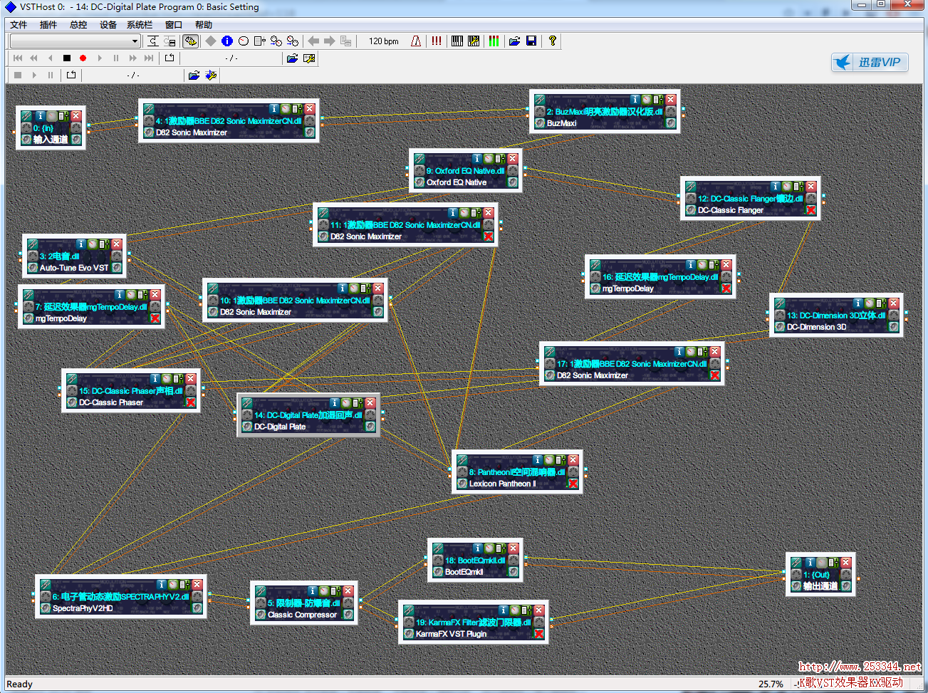The image size is (928, 693).
Task: Open the piano keyboard bar icon
Action: (x=457, y=41)
